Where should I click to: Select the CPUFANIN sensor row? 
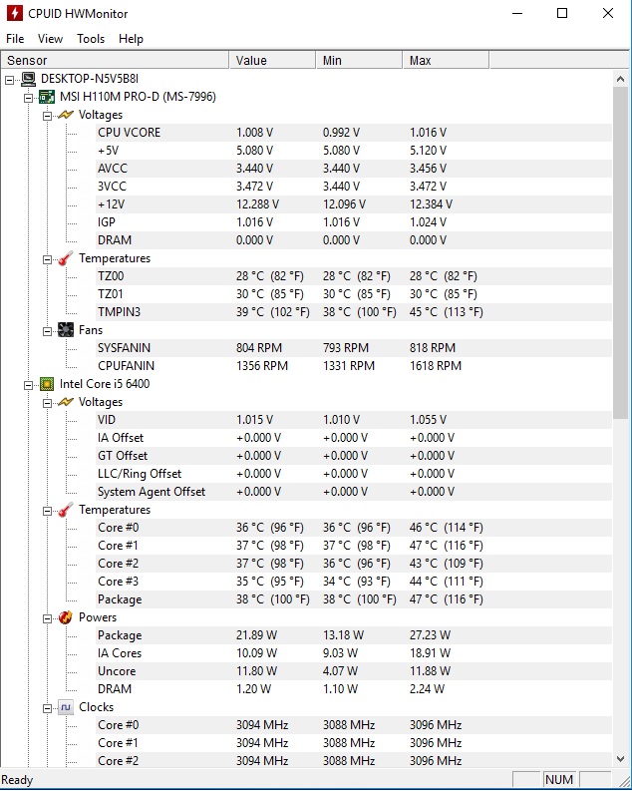coord(126,366)
